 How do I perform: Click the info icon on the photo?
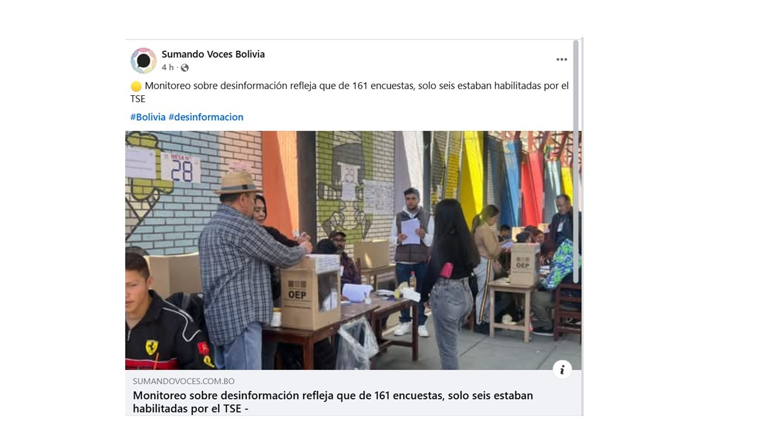tap(561, 369)
